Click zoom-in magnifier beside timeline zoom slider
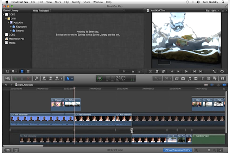The height and width of the screenshot is (153, 230). pos(214,150)
